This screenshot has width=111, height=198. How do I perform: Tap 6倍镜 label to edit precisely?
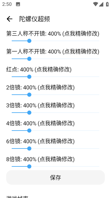40,141
